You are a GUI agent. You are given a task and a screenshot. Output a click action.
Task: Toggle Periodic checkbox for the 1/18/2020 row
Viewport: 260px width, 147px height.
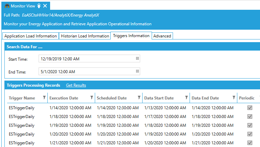250,117
